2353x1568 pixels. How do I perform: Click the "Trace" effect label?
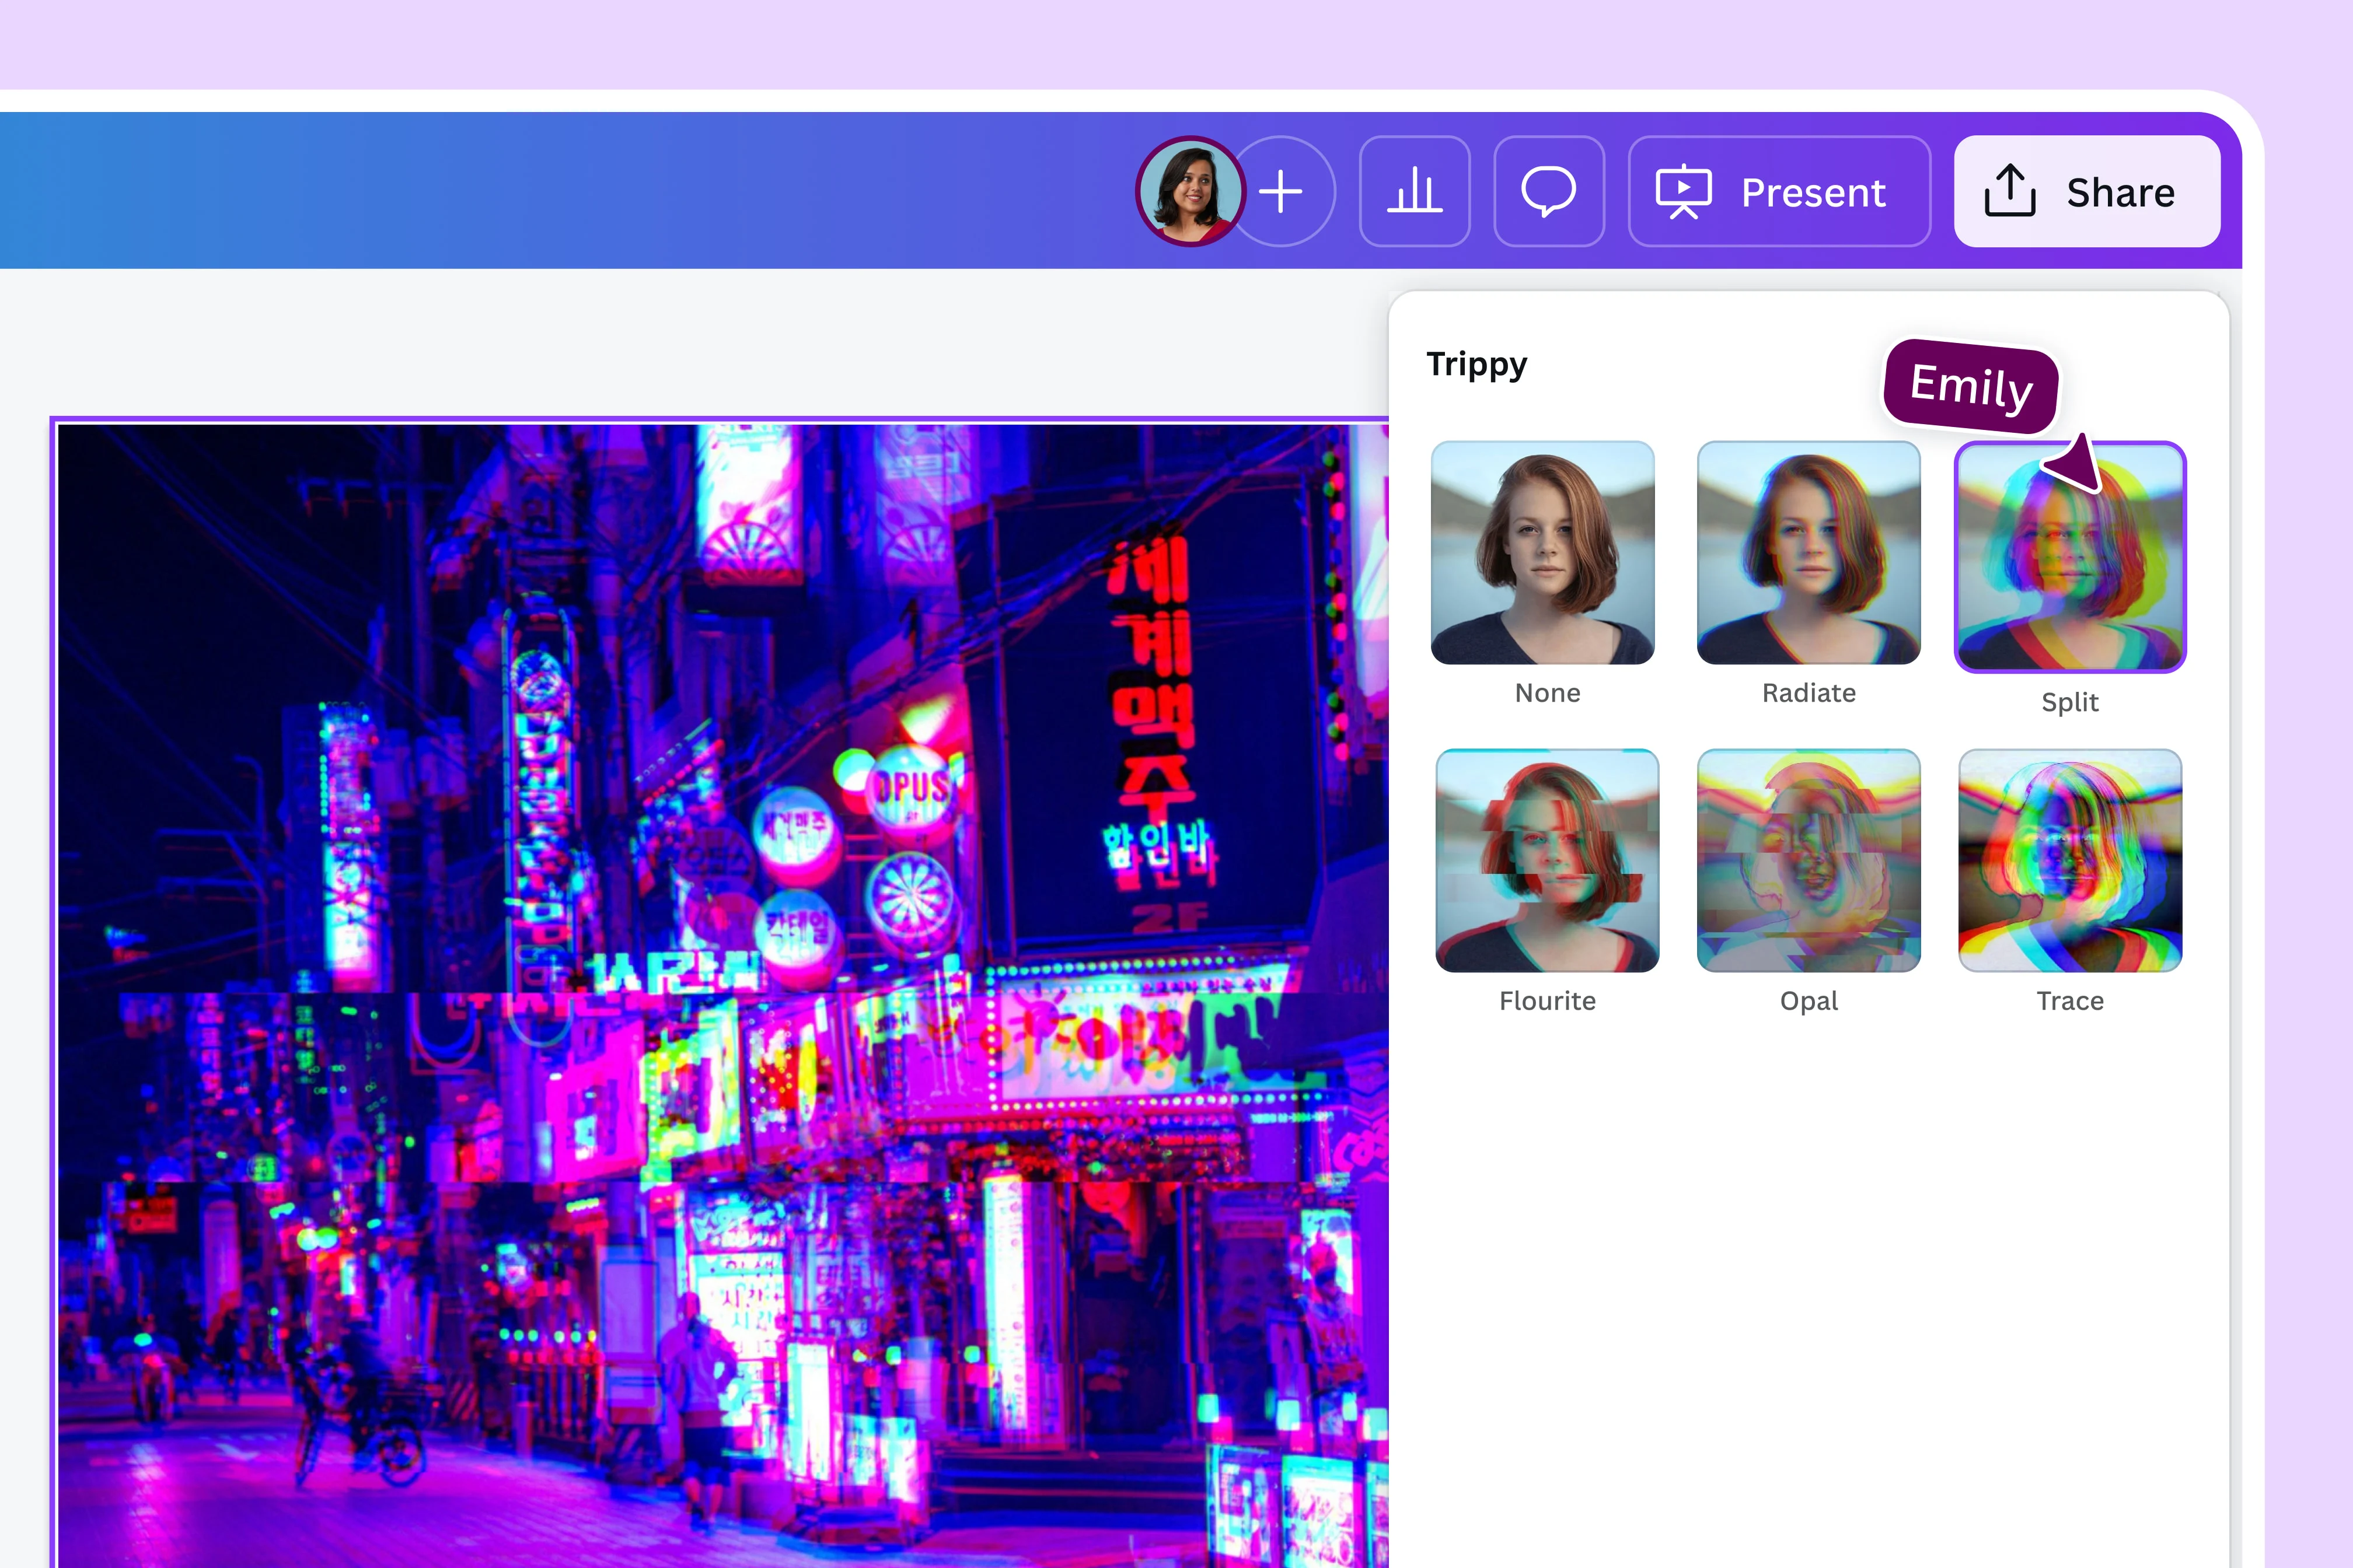click(2071, 1000)
